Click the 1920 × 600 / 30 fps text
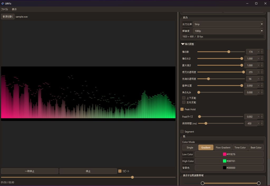 tap(193, 36)
